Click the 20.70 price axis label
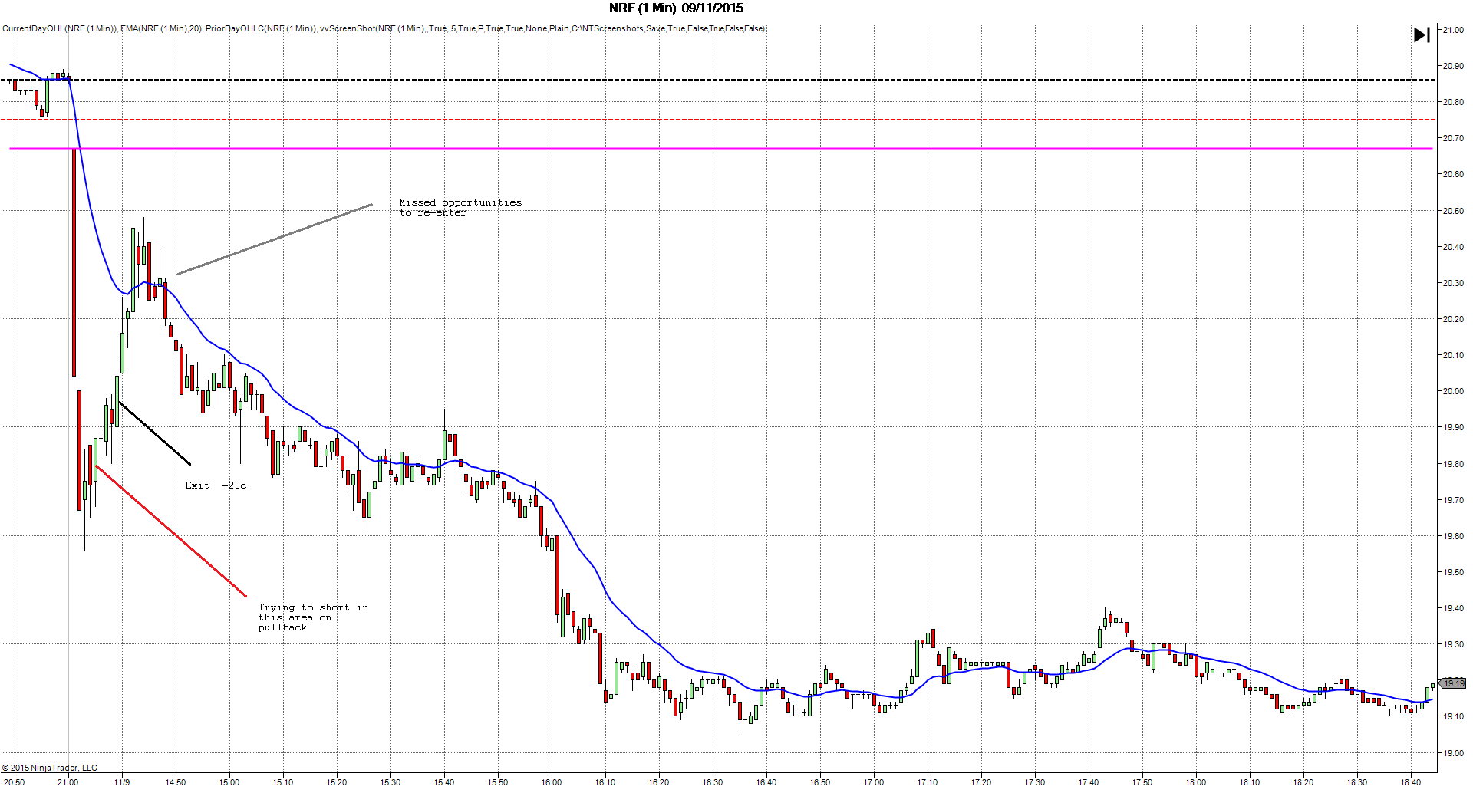The width and height of the screenshot is (1473, 793). (x=1453, y=138)
